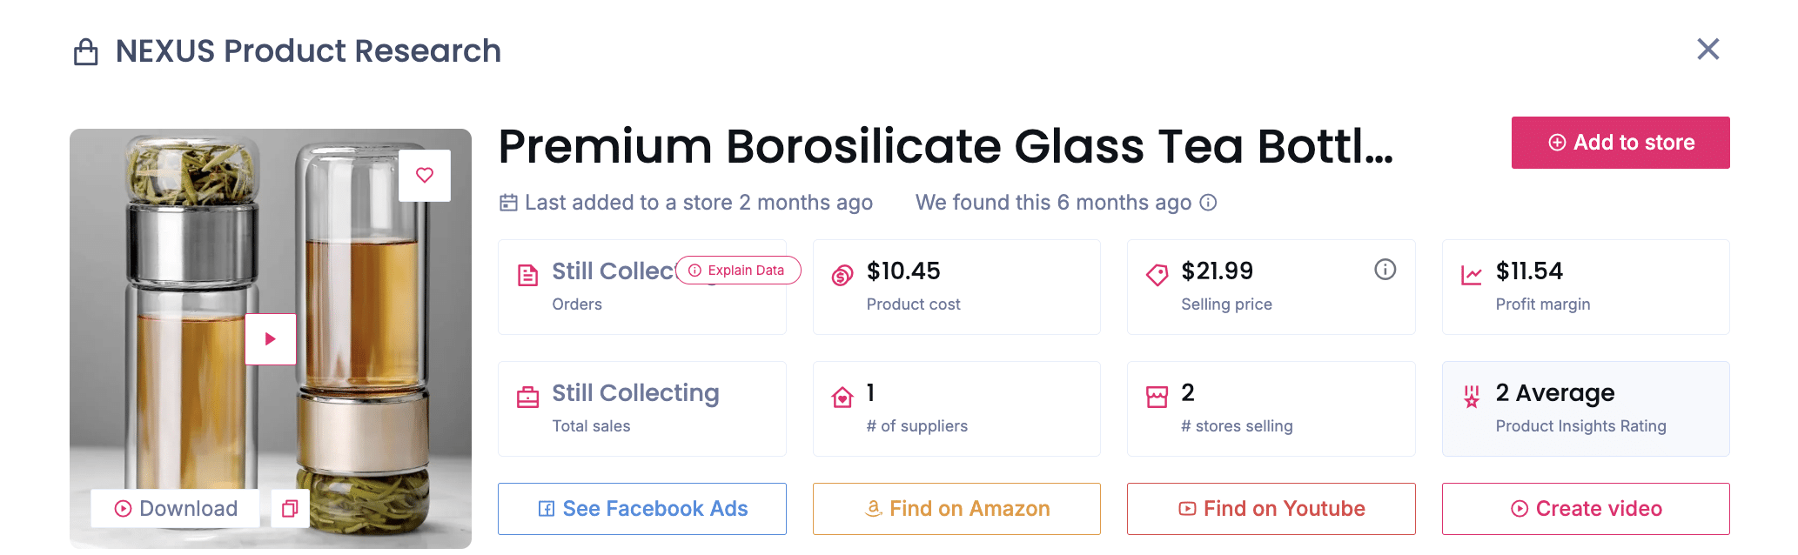The image size is (1798, 555).
Task: Download the product image
Action: tap(176, 508)
